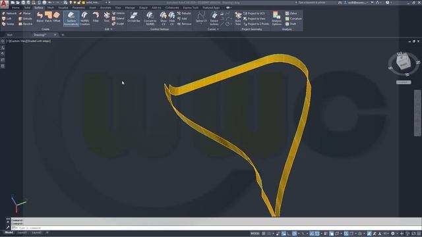Screen dimensions: 422x237
Task: Click the Undo arrow in quick access
Action: pos(50,3)
